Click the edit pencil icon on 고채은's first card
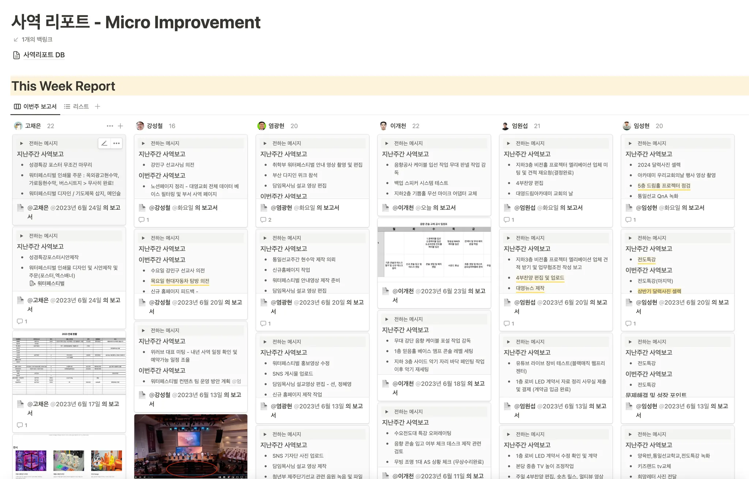Image resolution: width=749 pixels, height=479 pixels. click(x=104, y=143)
